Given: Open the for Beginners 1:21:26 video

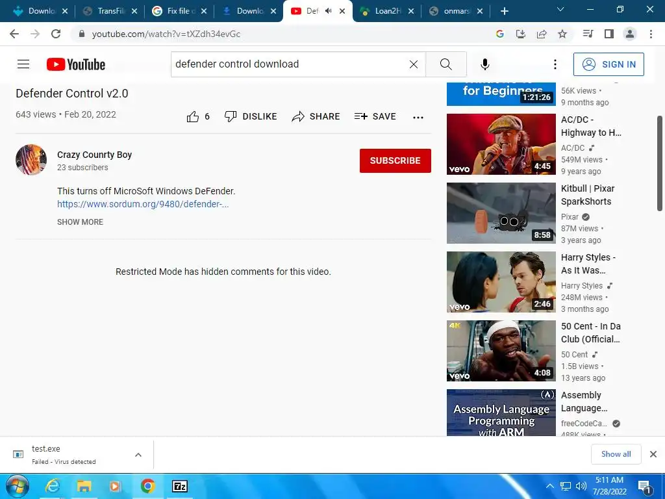Looking at the screenshot, I should tap(501, 94).
